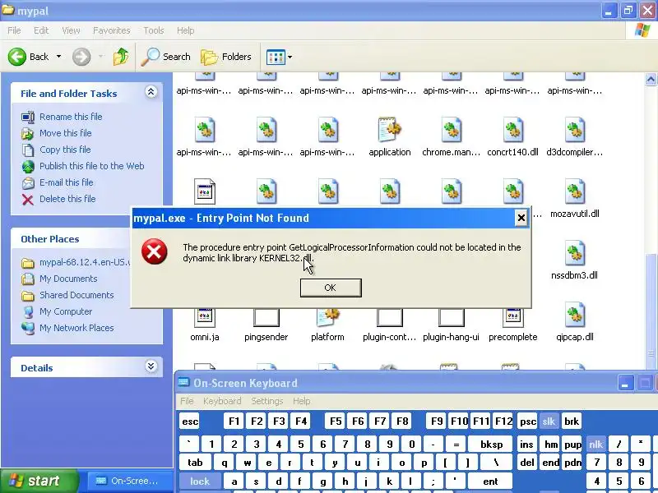Open the File menu in mypal window

coord(14,30)
